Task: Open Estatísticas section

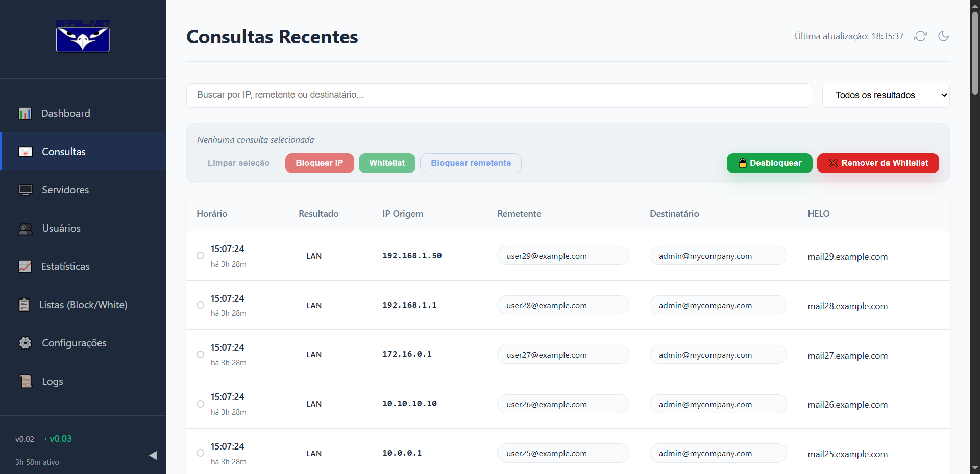Action: coord(83,266)
